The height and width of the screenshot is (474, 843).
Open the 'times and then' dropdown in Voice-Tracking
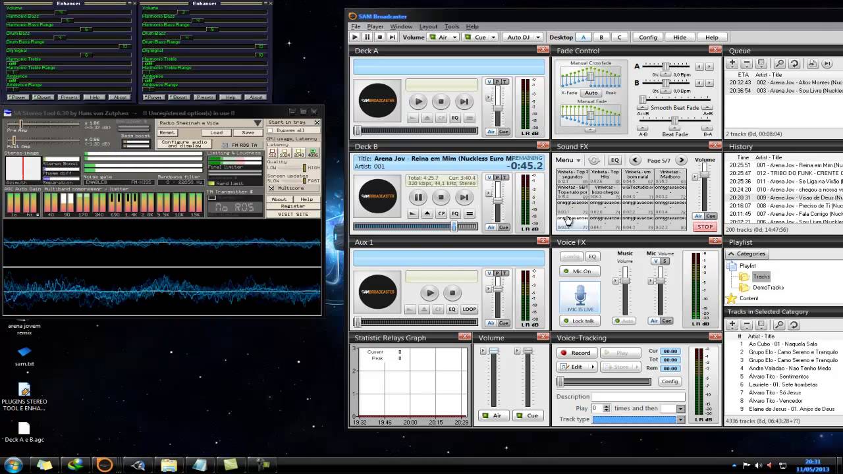pos(680,409)
